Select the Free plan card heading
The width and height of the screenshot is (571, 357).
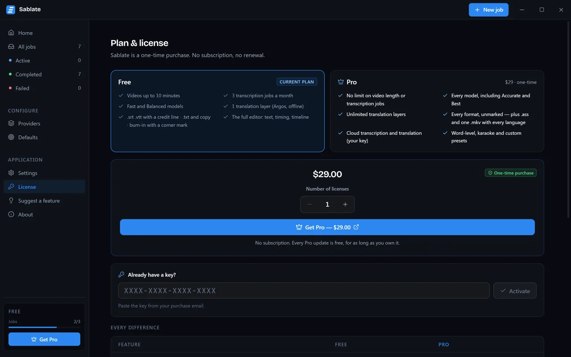[124, 82]
